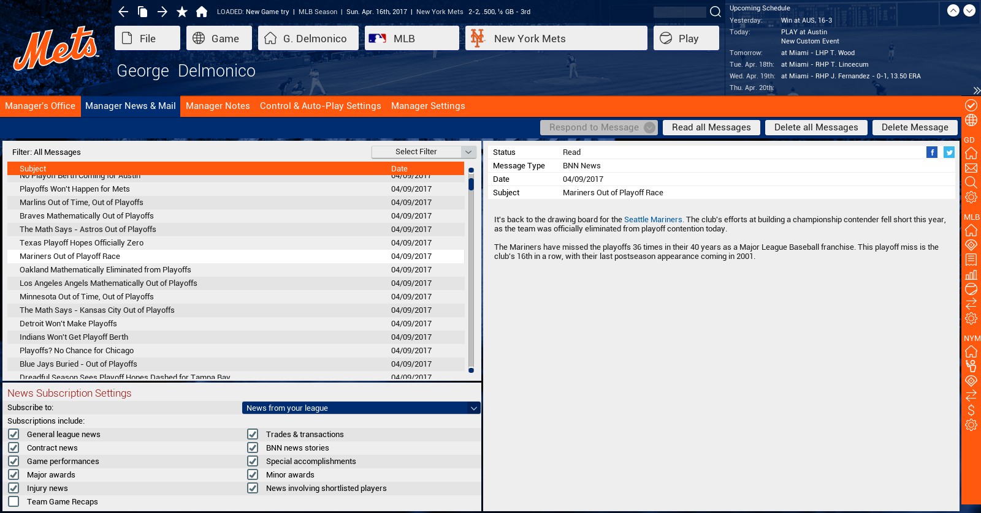Image resolution: width=981 pixels, height=513 pixels.
Task: Open the G. Delmonico manager menu
Action: pyautogui.click(x=308, y=38)
